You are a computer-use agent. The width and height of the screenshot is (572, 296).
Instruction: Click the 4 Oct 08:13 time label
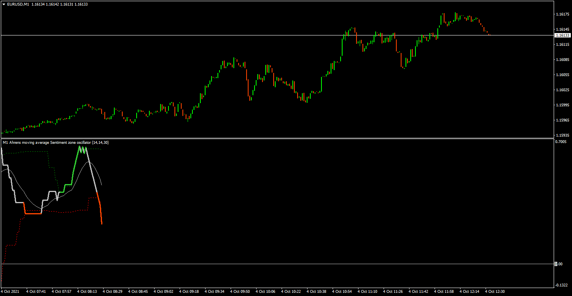pyautogui.click(x=87, y=292)
